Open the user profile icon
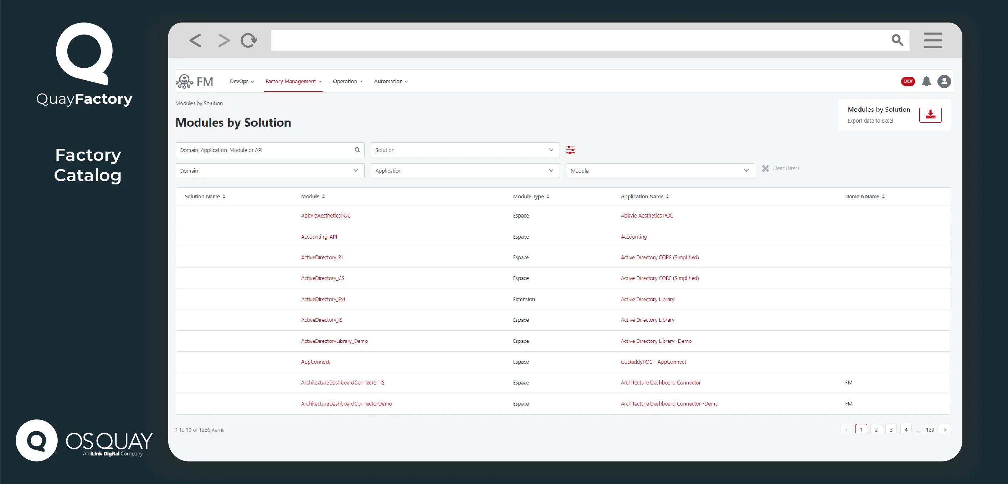The image size is (1008, 484). point(944,81)
